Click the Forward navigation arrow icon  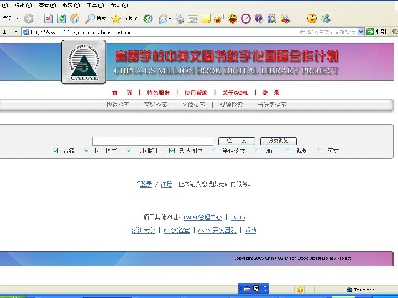coord(29,19)
